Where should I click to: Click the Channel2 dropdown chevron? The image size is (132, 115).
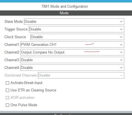[x=121, y=52]
